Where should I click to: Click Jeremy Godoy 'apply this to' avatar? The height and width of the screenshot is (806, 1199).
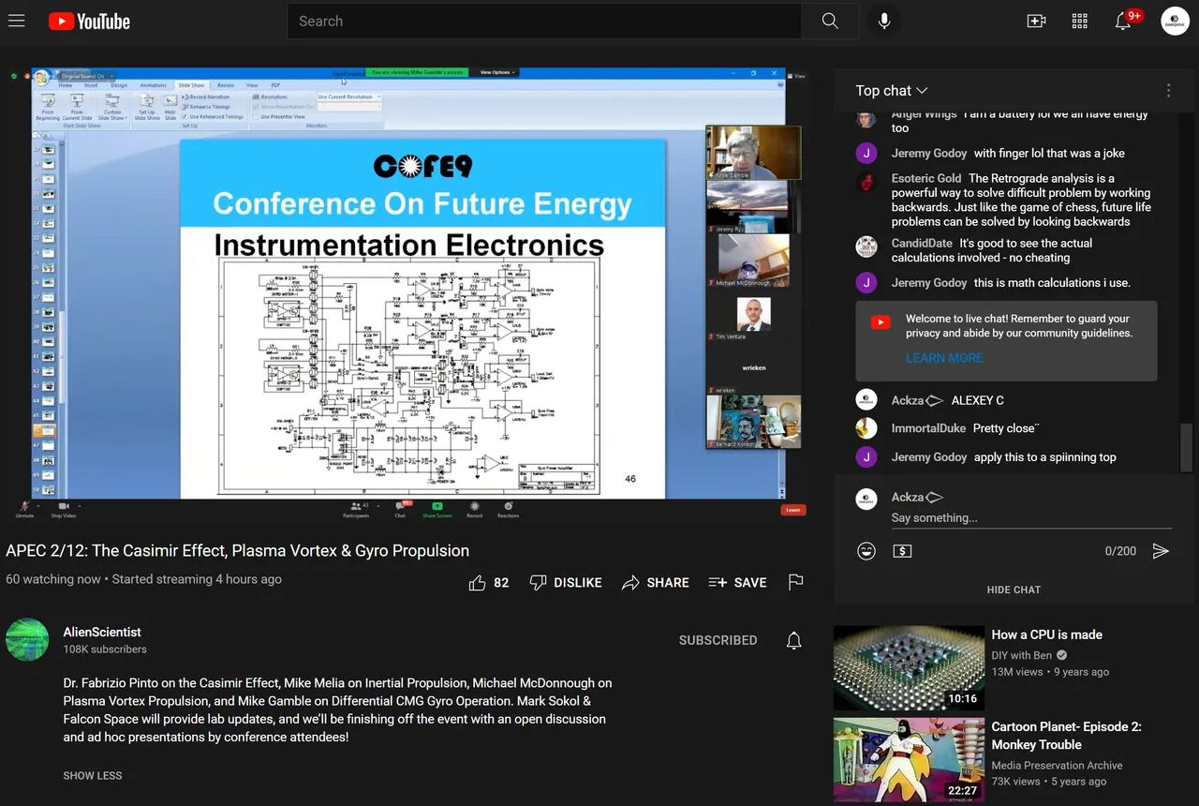866,457
